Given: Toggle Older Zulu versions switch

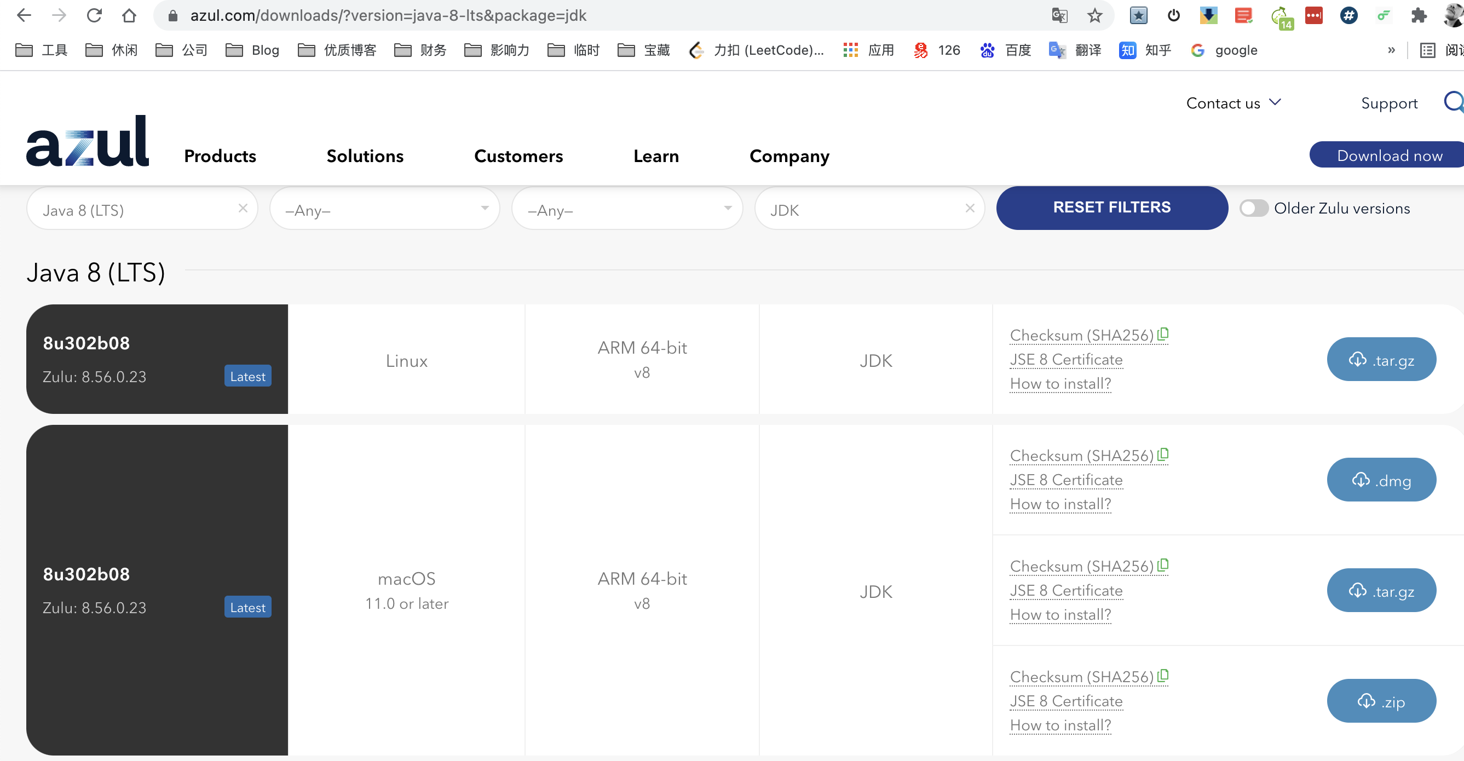Looking at the screenshot, I should [1253, 208].
